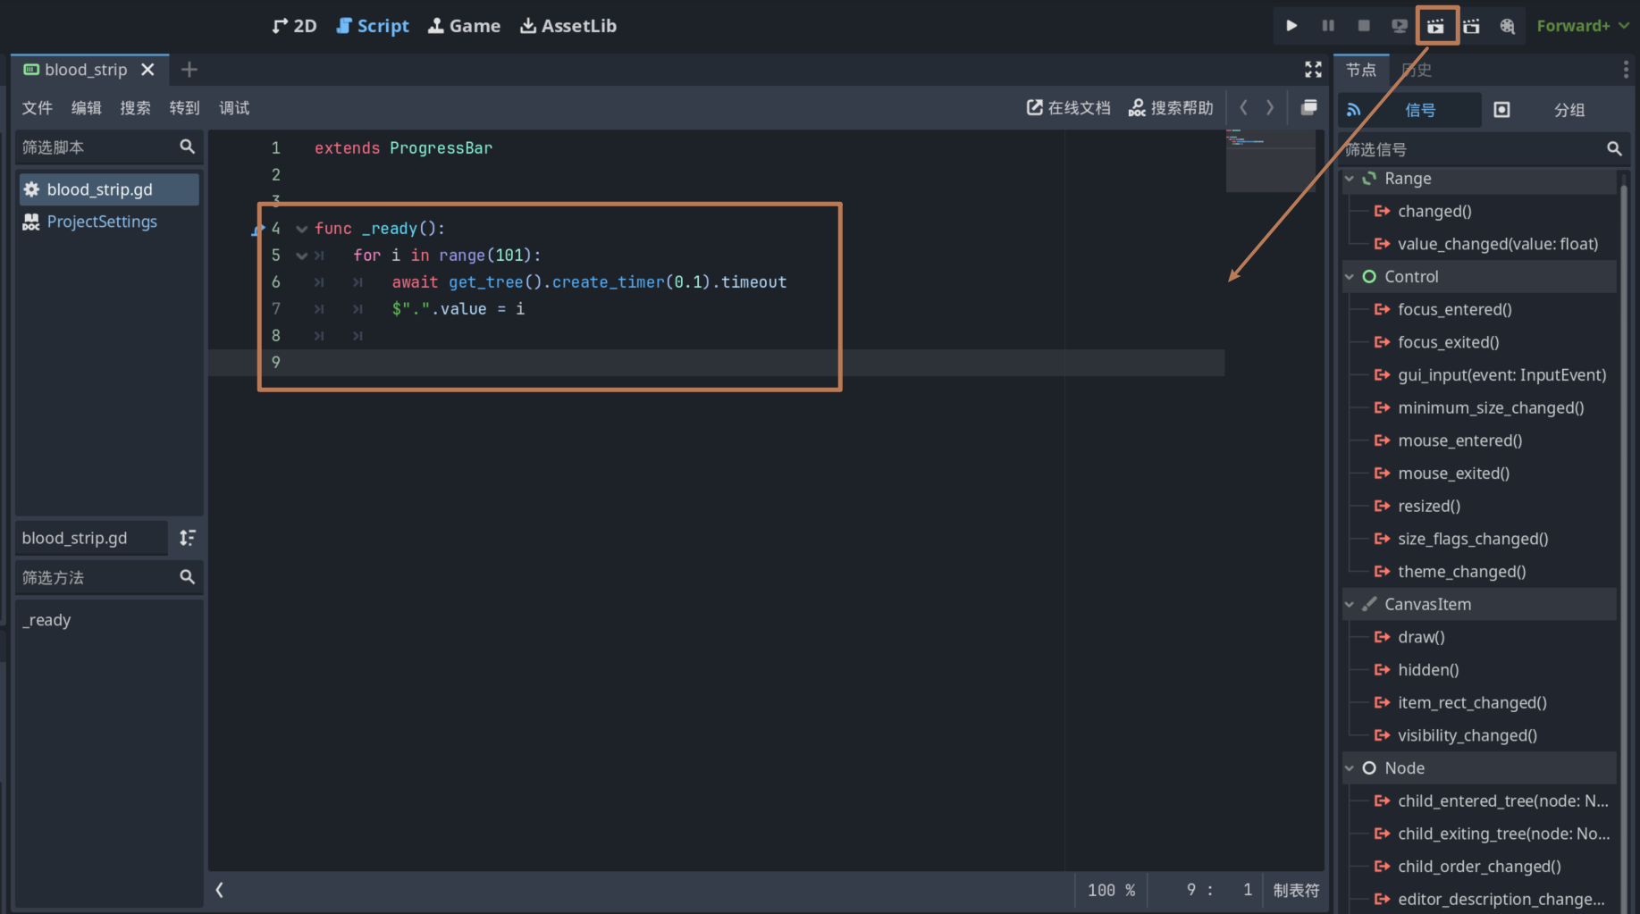Run the current scene

1435,26
